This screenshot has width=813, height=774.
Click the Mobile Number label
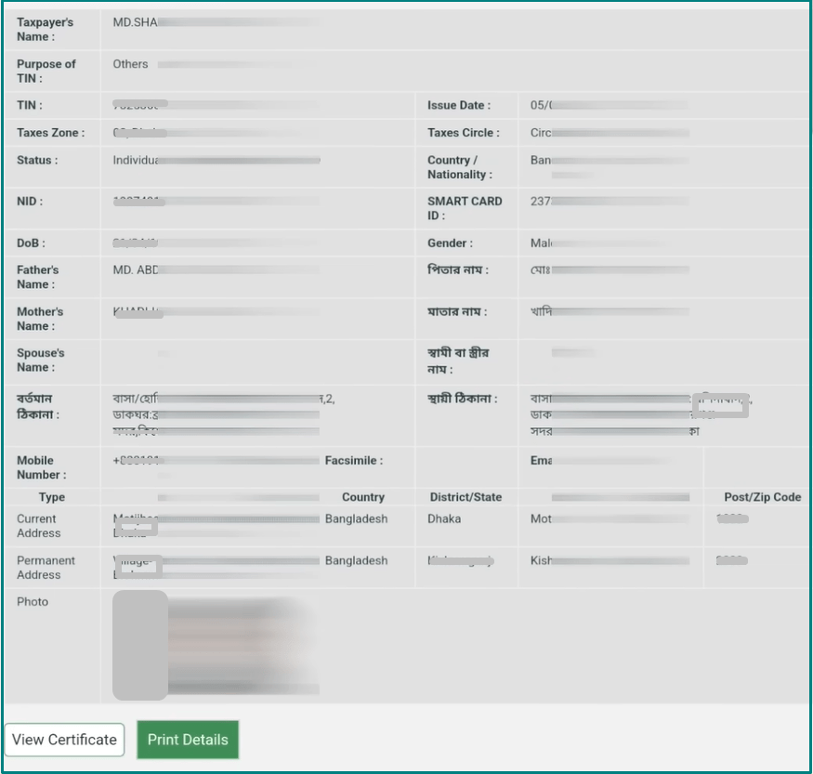[41, 467]
